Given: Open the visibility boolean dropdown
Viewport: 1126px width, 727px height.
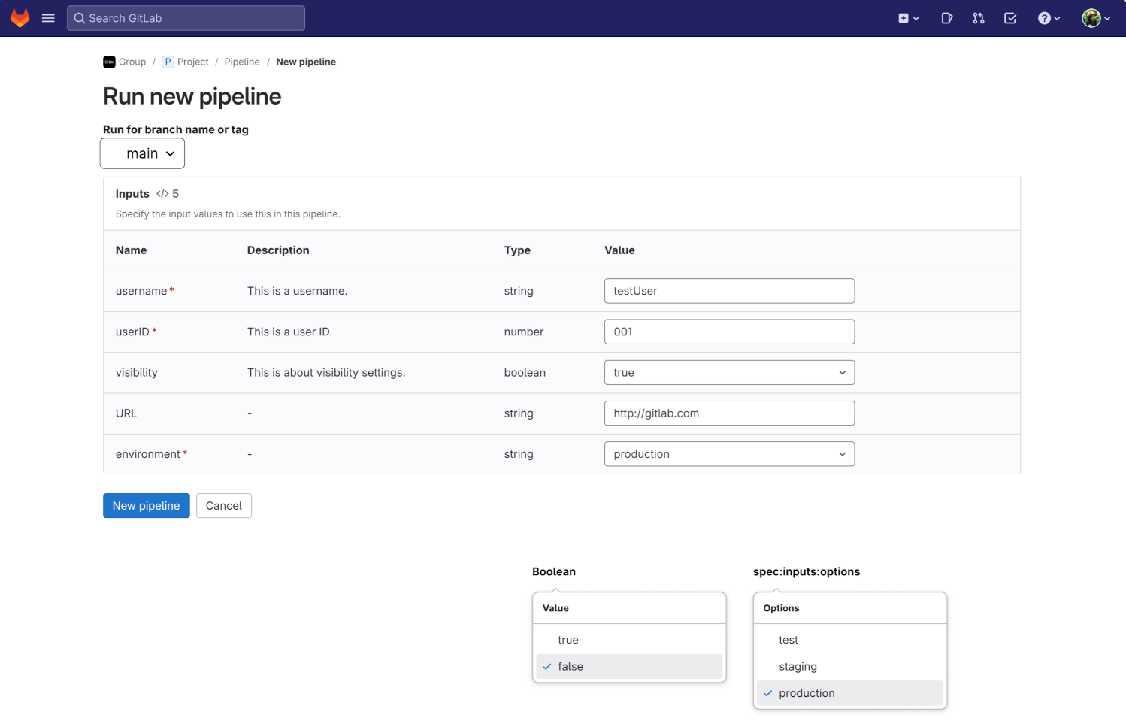Looking at the screenshot, I should tap(728, 372).
